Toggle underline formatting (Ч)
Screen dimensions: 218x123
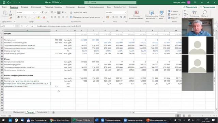pos(25,17)
